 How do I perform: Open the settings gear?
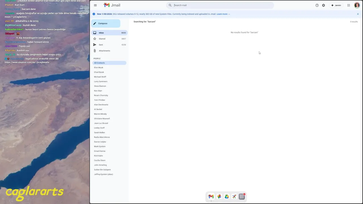(324, 5)
